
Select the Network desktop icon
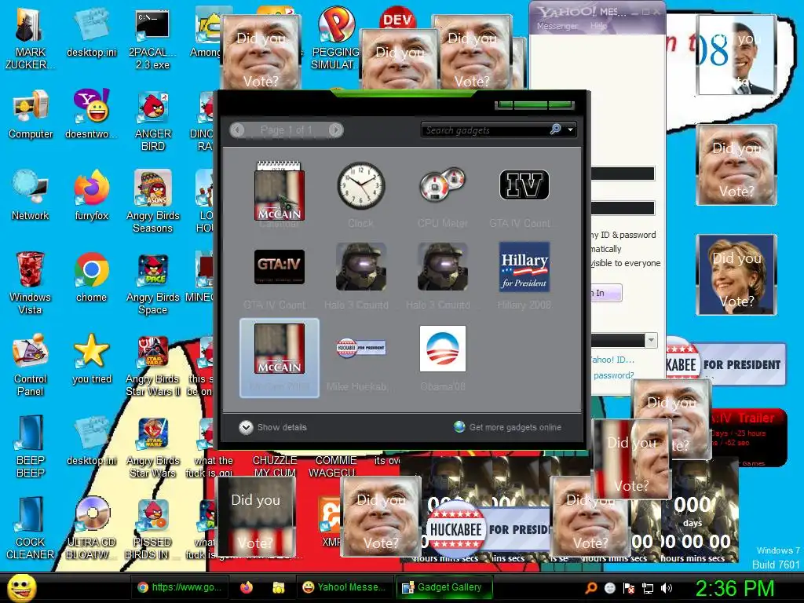tap(31, 195)
